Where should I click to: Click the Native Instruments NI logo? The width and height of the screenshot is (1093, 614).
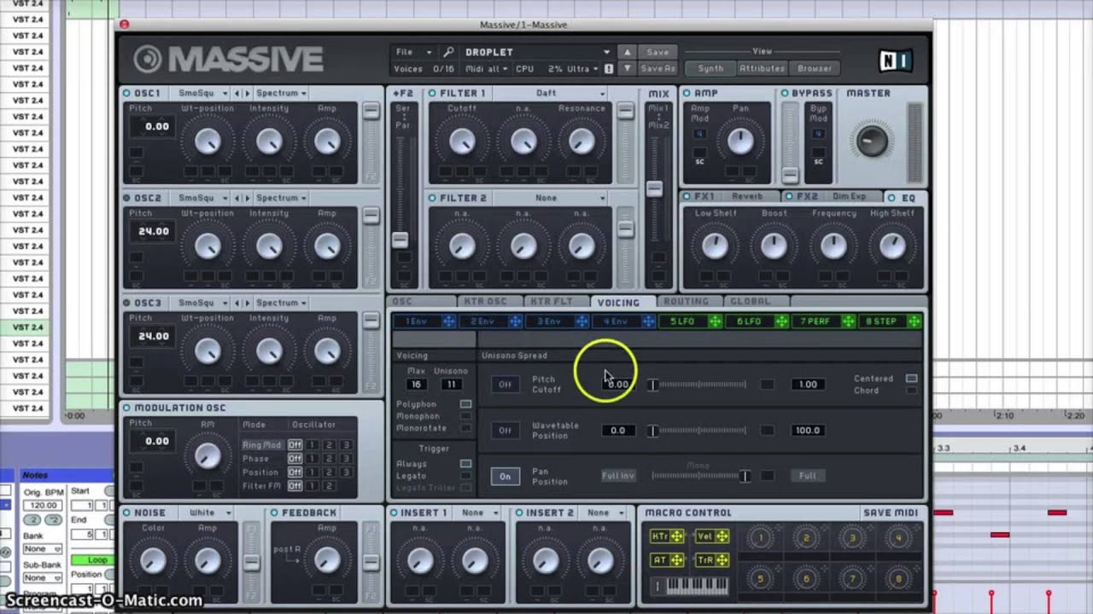click(x=895, y=60)
